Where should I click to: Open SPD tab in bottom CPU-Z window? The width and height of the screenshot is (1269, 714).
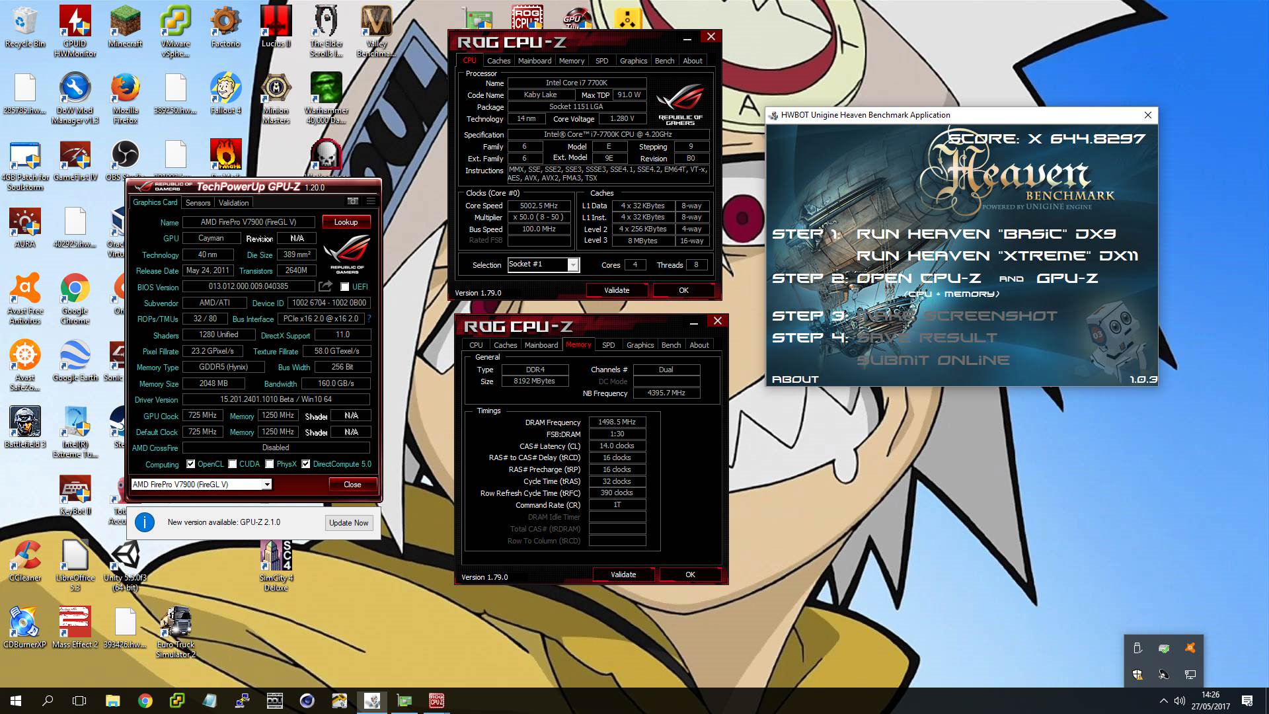coord(609,345)
